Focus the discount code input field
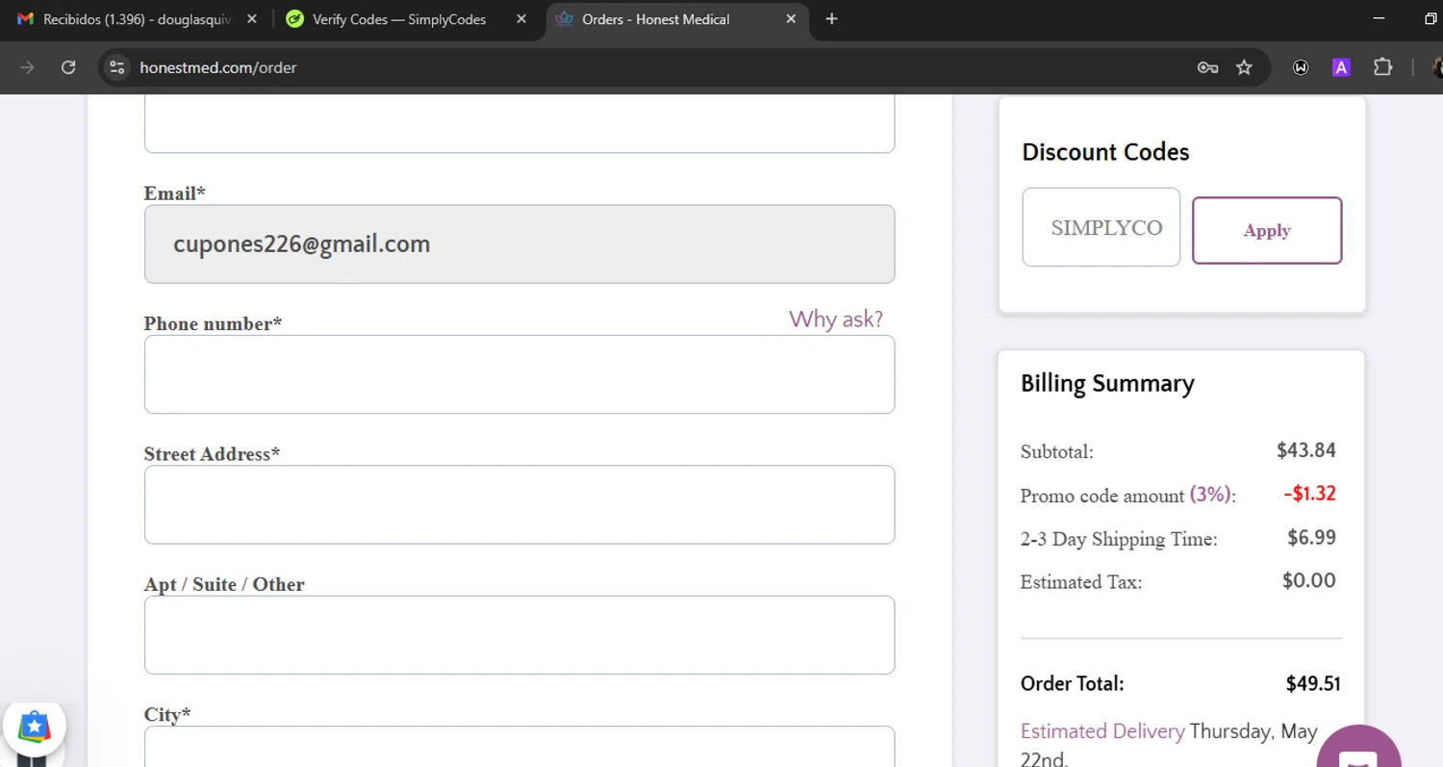This screenshot has width=1443, height=767. coord(1101,227)
